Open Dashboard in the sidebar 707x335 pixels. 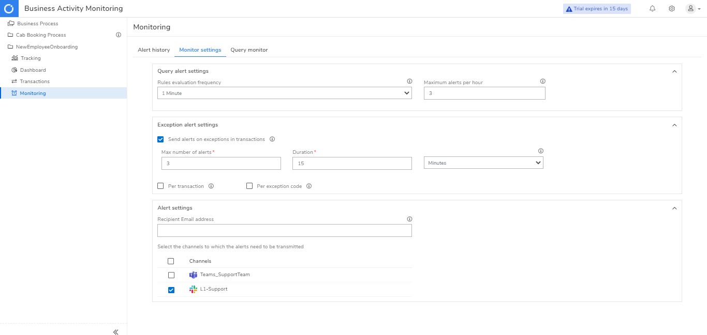click(x=33, y=70)
